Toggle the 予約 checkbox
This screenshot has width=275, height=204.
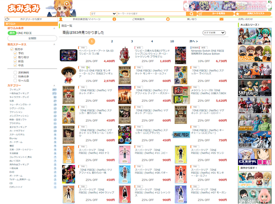[x=16, y=53]
